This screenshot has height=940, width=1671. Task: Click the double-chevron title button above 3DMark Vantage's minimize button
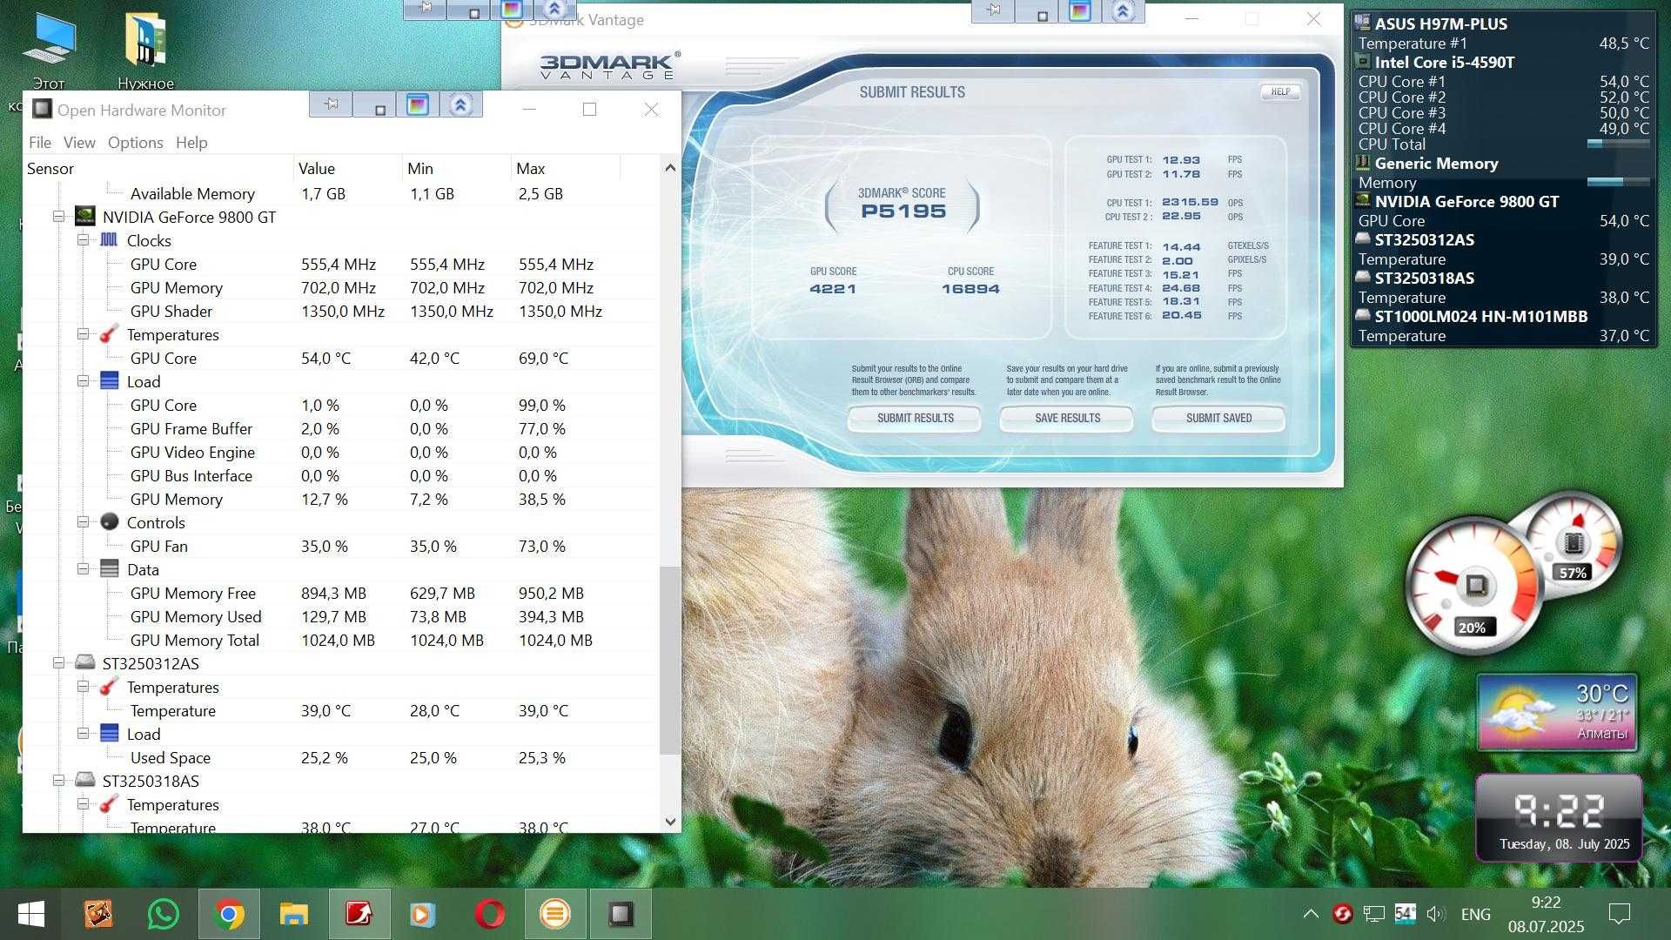[x=1124, y=10]
